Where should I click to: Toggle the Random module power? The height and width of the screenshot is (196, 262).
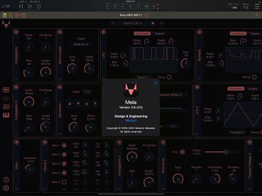point(199,32)
